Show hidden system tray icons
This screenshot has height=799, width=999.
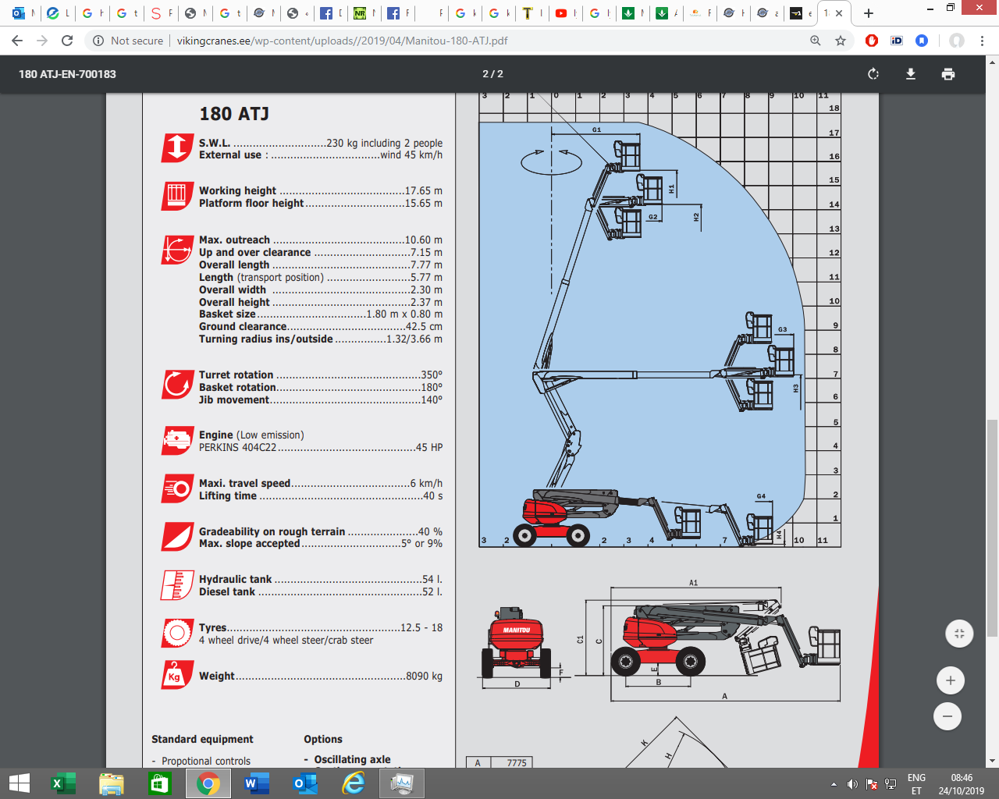click(x=834, y=784)
